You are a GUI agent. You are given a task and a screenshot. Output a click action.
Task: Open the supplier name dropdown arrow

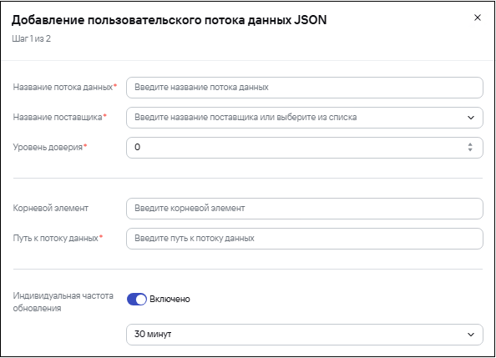(x=471, y=118)
